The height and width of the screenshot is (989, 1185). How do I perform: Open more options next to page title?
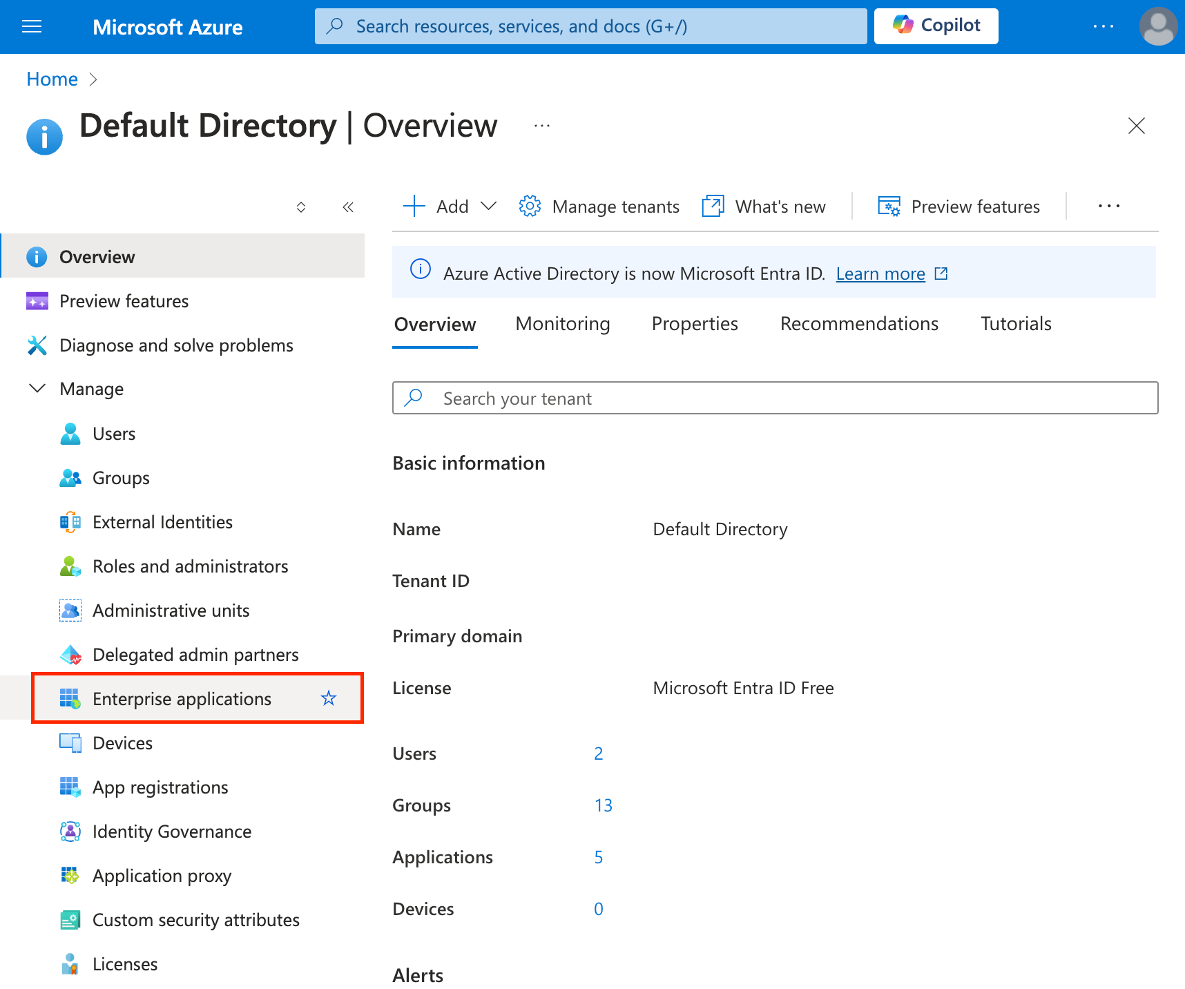[542, 126]
